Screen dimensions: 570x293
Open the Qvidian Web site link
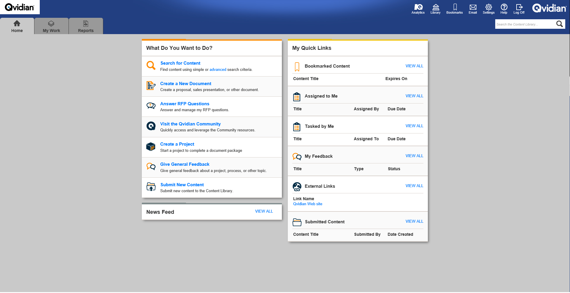[x=308, y=204]
